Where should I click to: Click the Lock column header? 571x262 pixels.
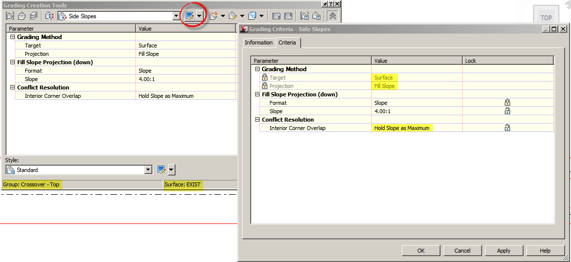tap(508, 61)
